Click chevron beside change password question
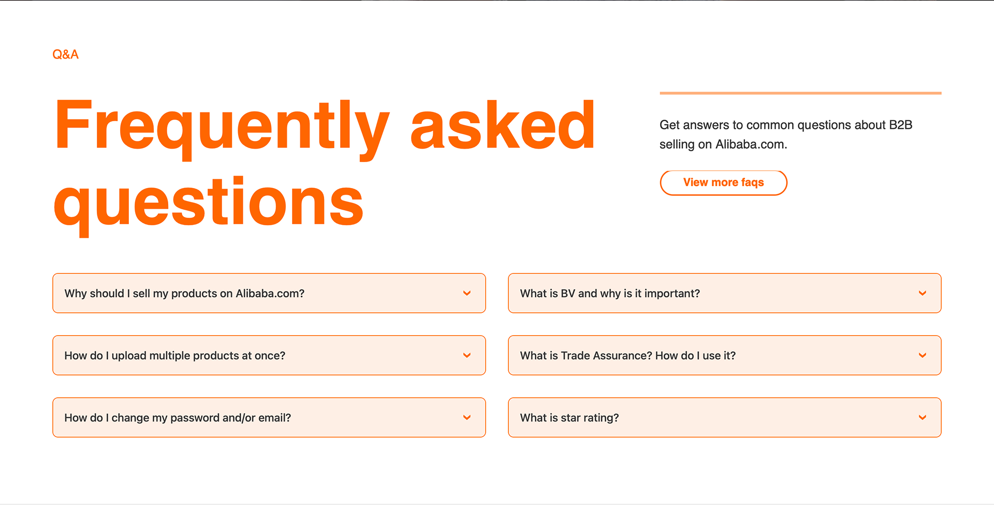This screenshot has width=994, height=505. click(x=466, y=417)
